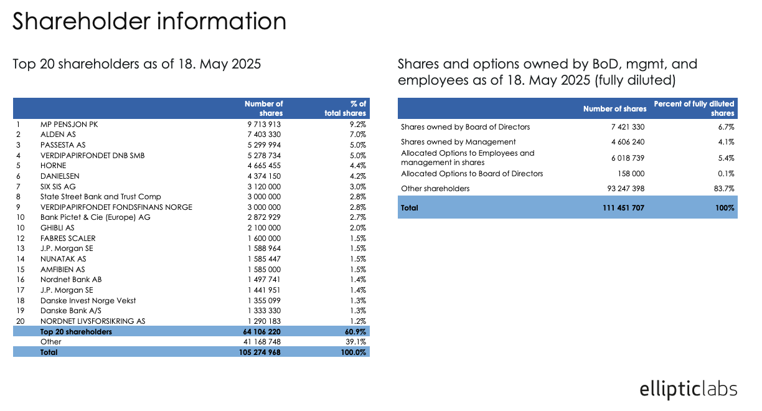Click the HORNE shareholder name
Screen dimensions: 762x411
pos(53,166)
